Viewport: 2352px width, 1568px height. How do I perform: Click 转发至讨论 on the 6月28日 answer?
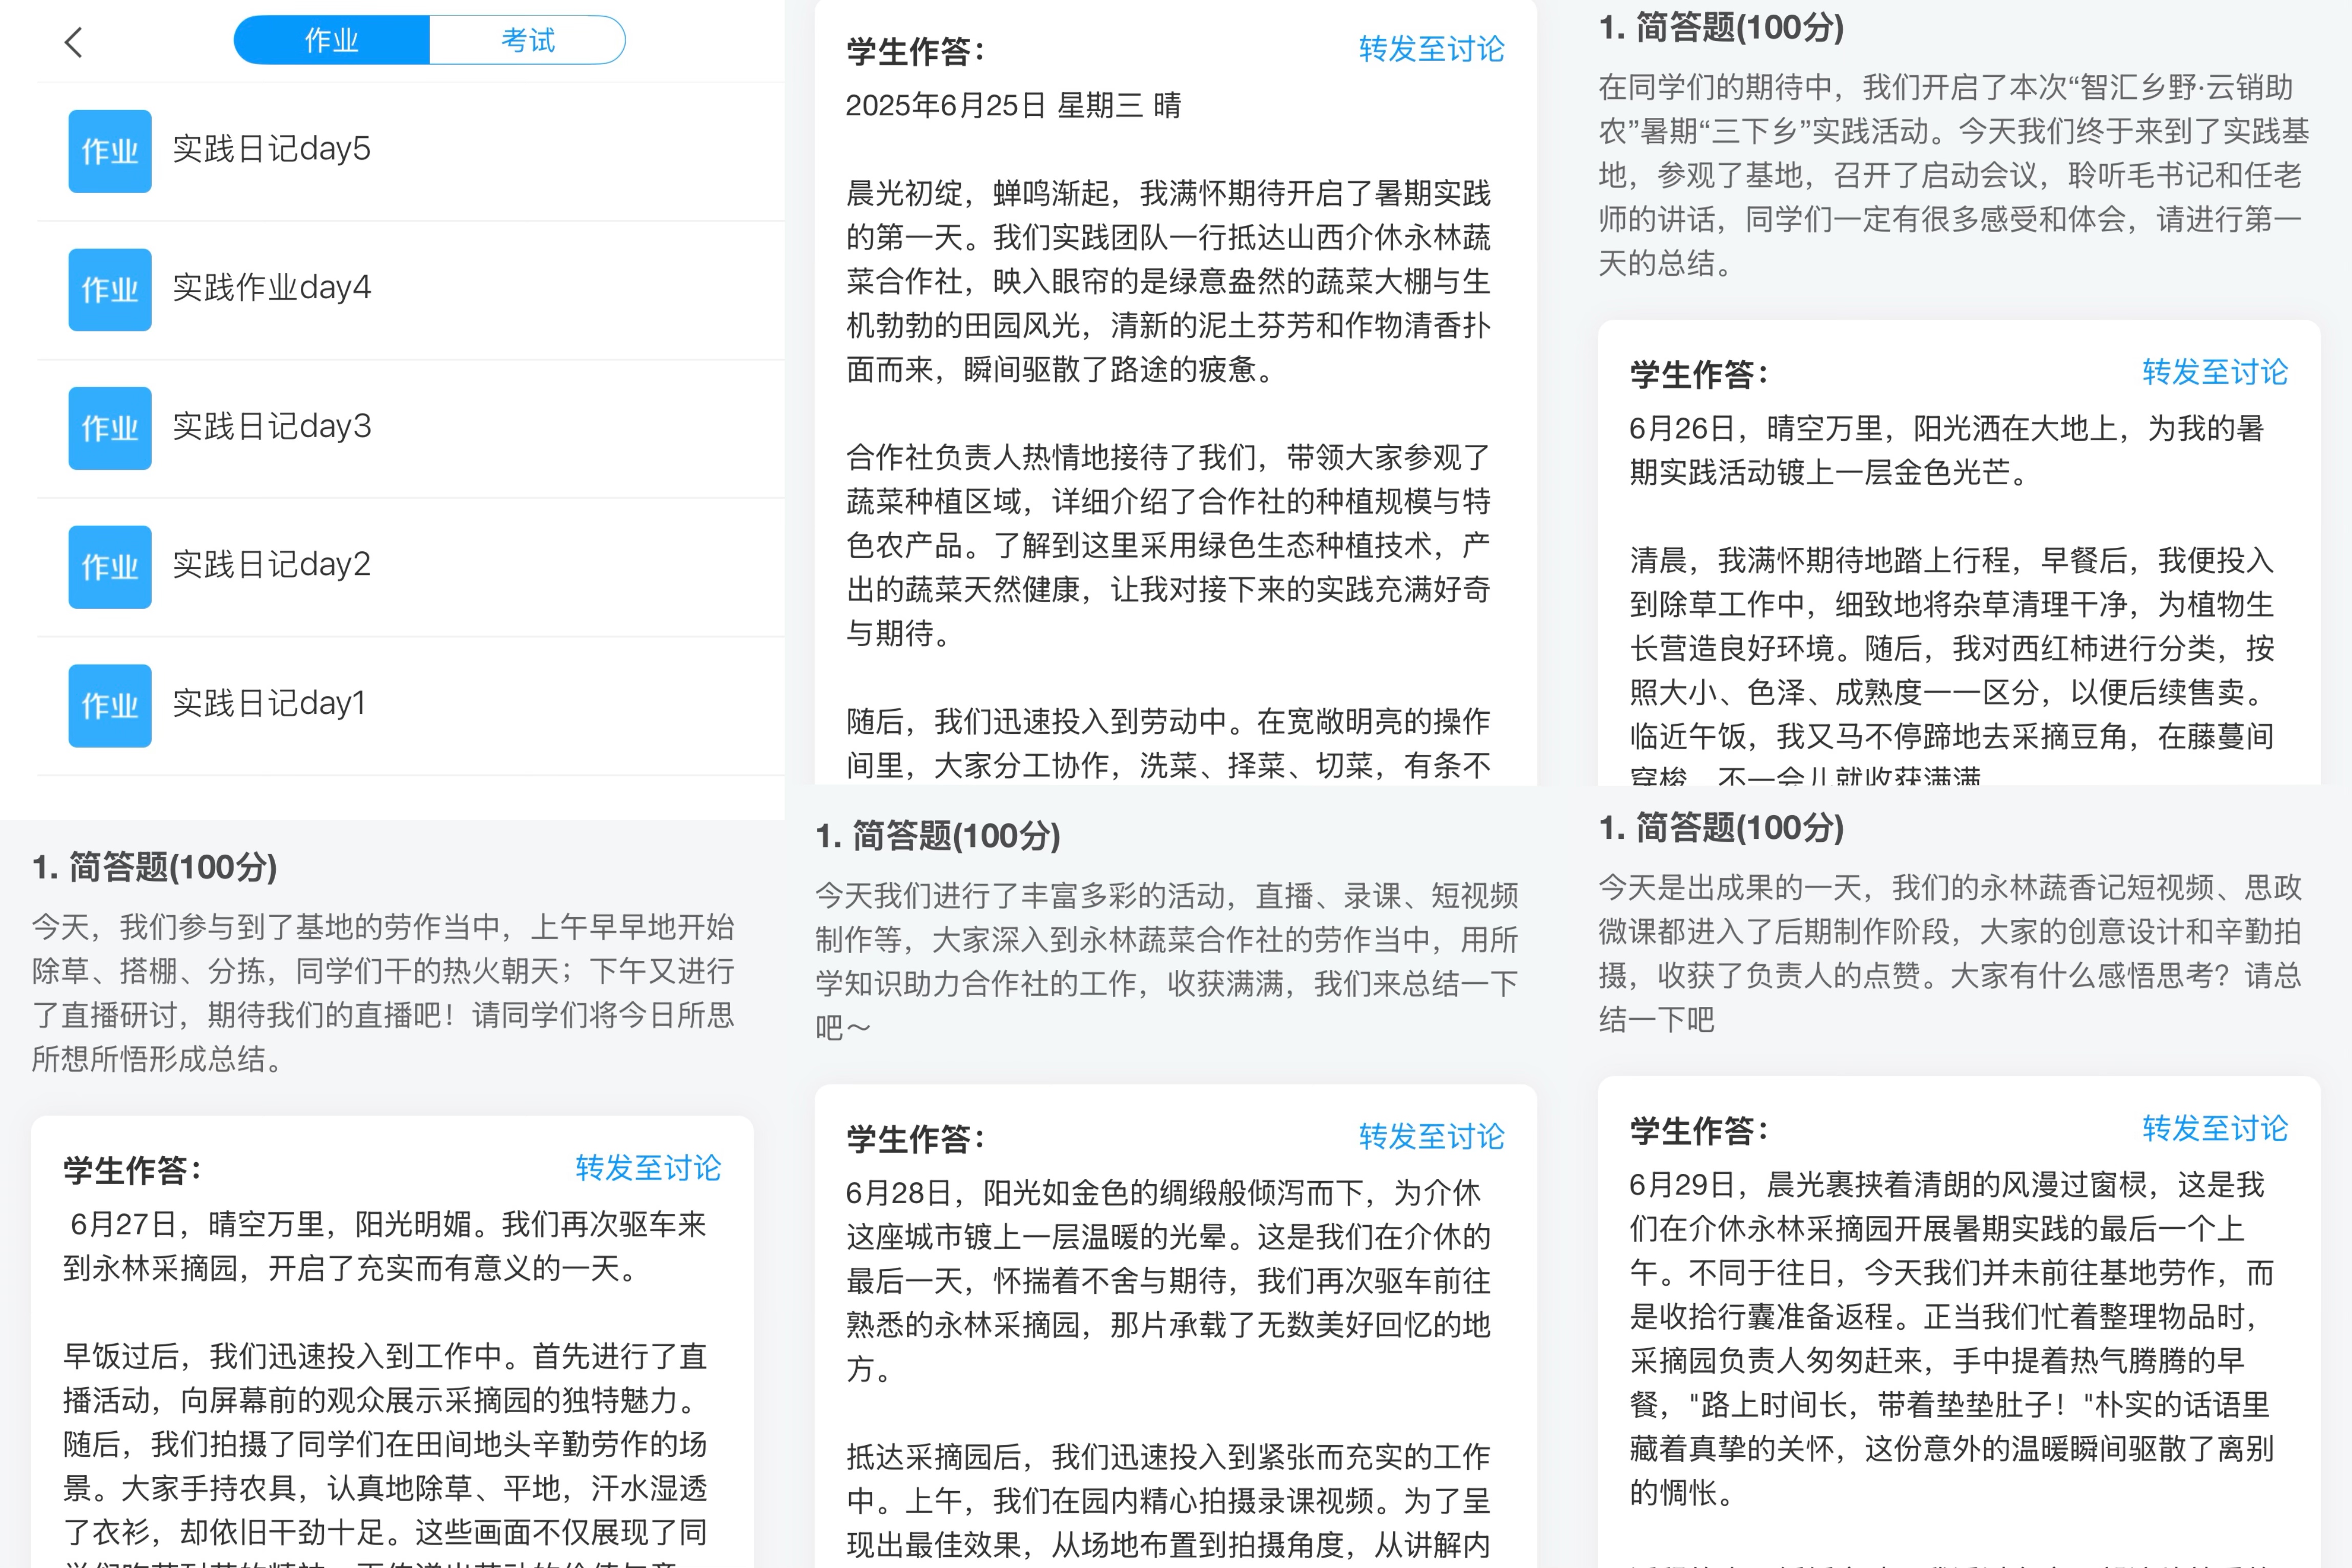1431,1137
